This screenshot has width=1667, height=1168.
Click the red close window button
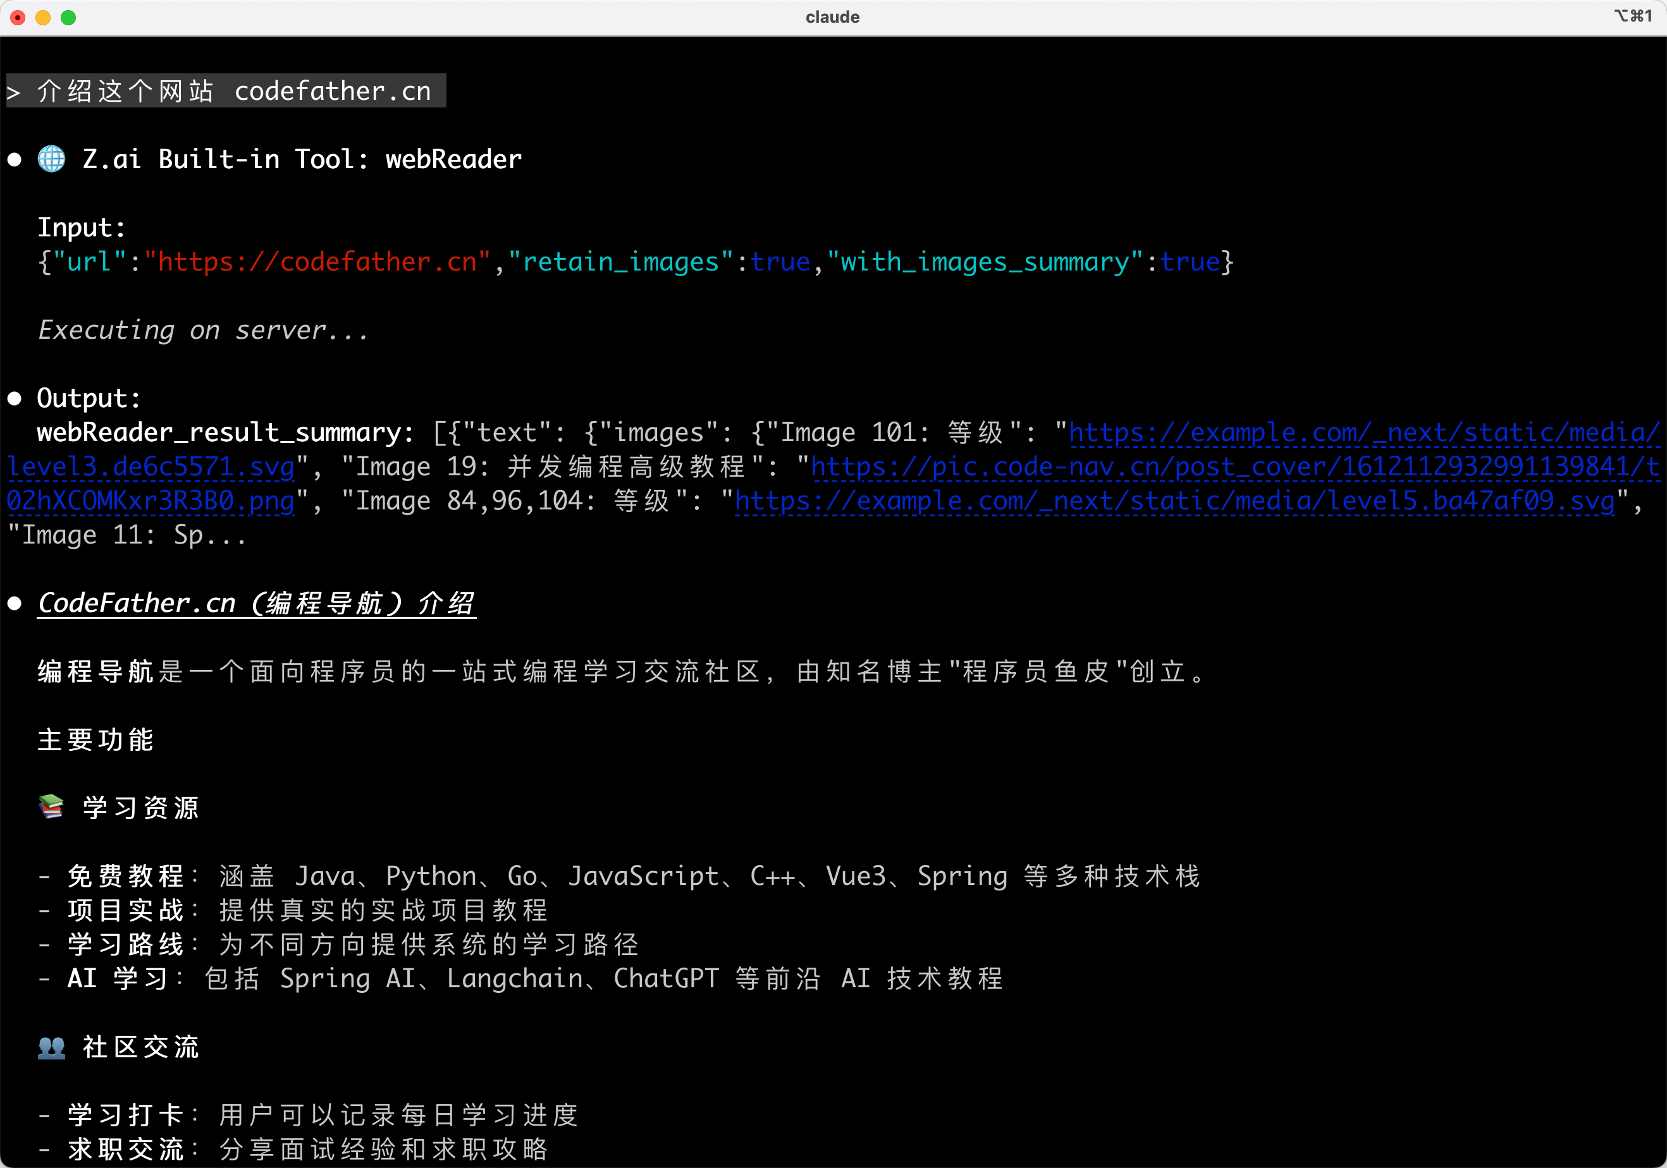click(18, 18)
